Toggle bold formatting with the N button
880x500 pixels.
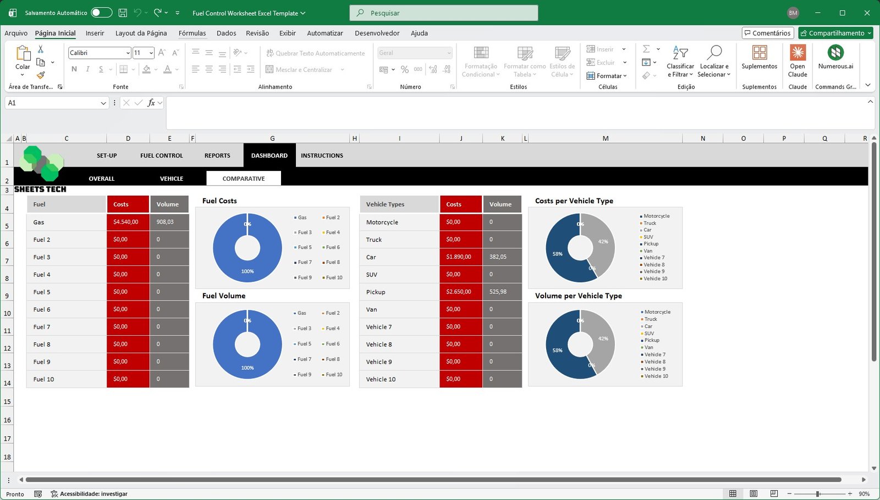coord(74,69)
